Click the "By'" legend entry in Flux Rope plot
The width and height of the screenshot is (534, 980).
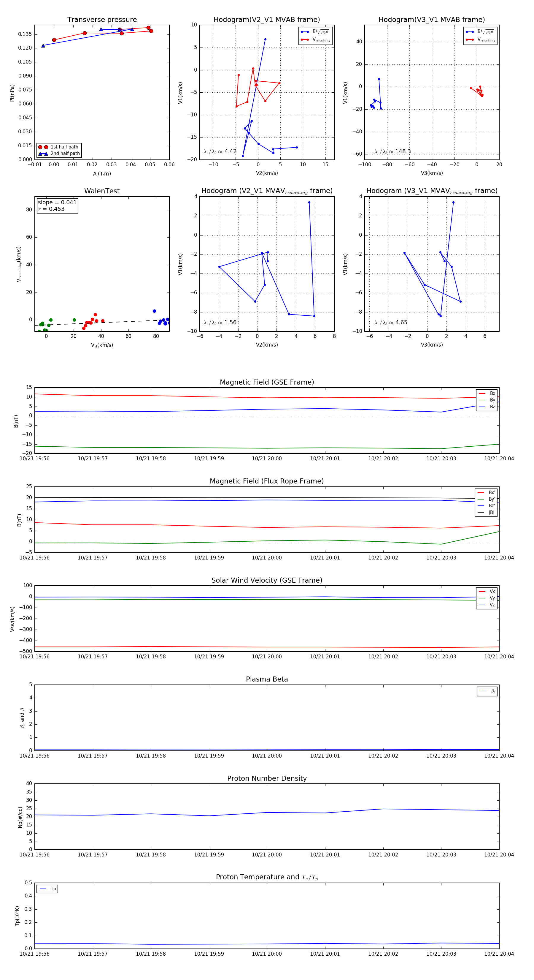click(486, 499)
